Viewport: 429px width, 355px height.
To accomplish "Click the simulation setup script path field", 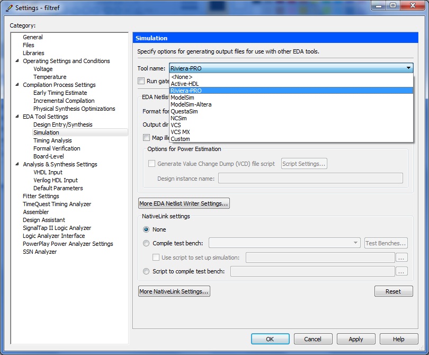I will point(320,258).
